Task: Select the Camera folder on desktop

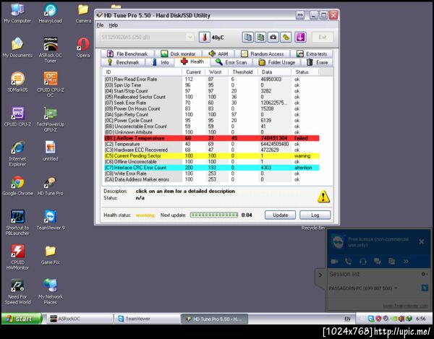Action: pos(83,13)
